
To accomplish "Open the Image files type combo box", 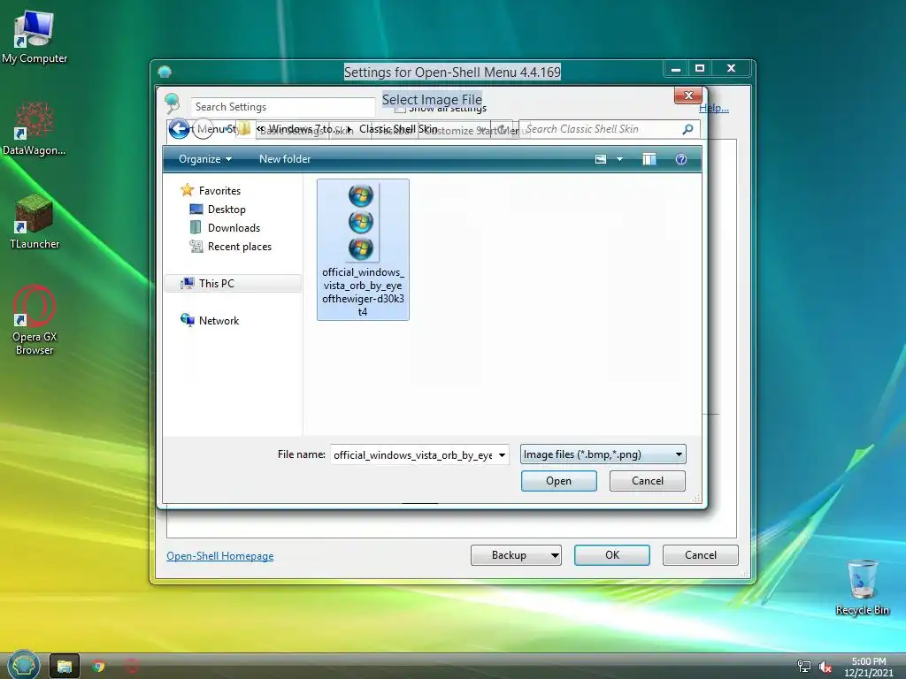I will 603,454.
